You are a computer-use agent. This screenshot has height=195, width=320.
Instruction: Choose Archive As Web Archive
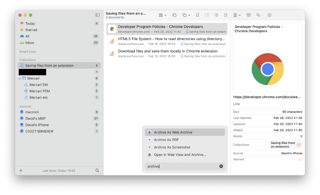point(185,132)
